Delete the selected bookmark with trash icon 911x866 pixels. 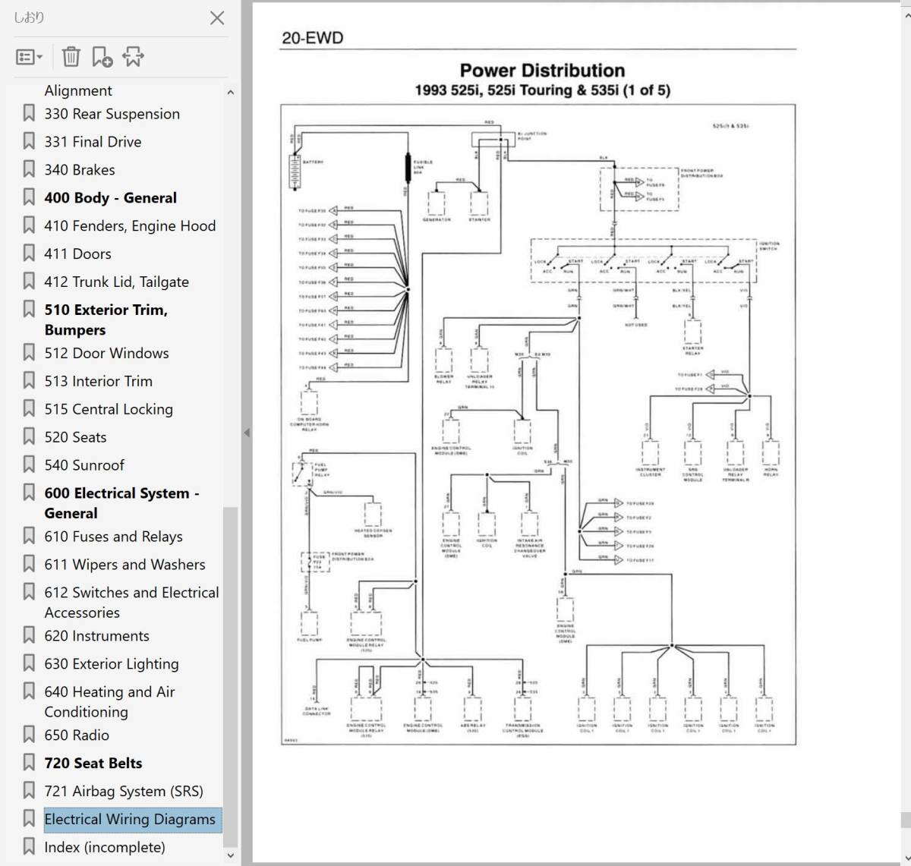71,57
